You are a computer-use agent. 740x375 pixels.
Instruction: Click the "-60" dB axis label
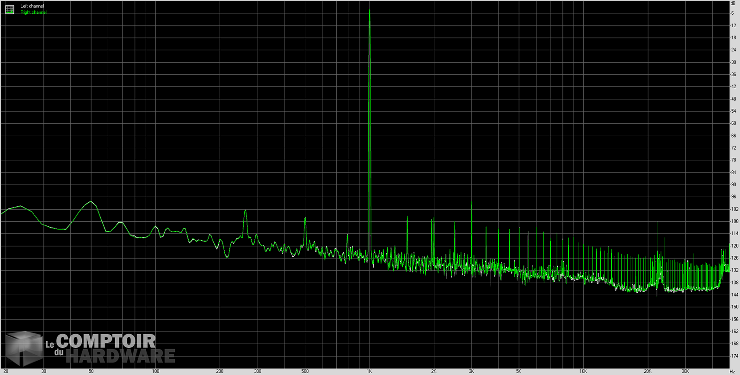click(733, 123)
